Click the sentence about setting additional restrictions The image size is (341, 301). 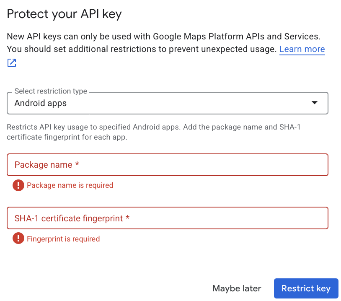142,49
